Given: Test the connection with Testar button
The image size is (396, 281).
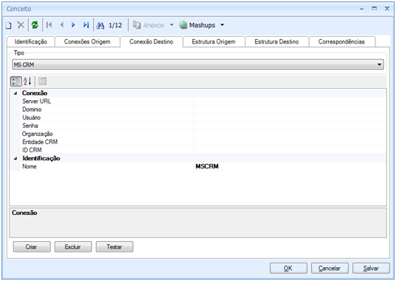Looking at the screenshot, I should tap(114, 246).
